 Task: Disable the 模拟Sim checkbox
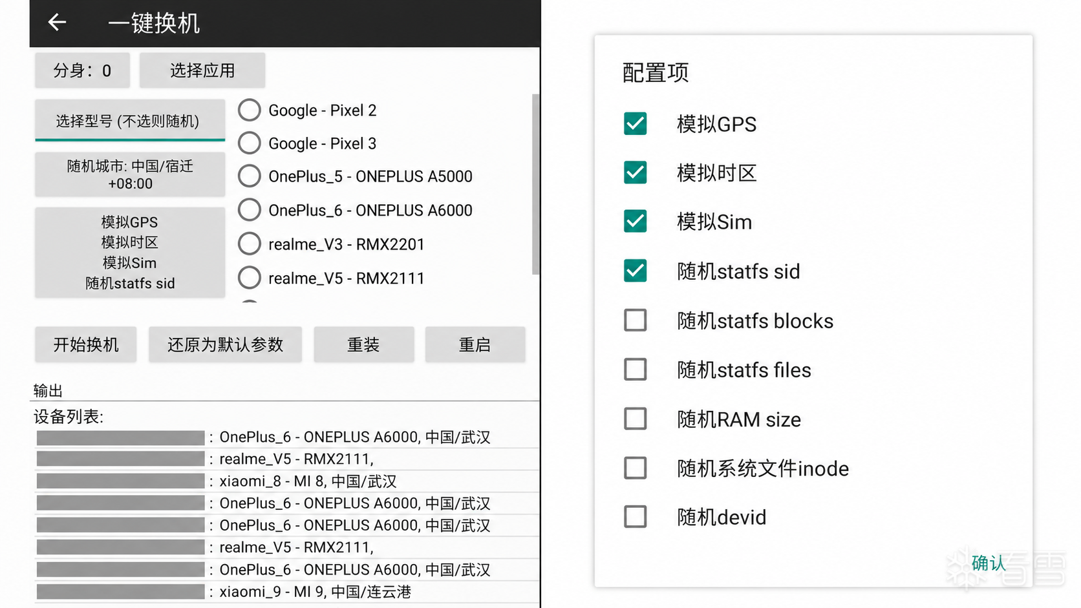pos(635,222)
